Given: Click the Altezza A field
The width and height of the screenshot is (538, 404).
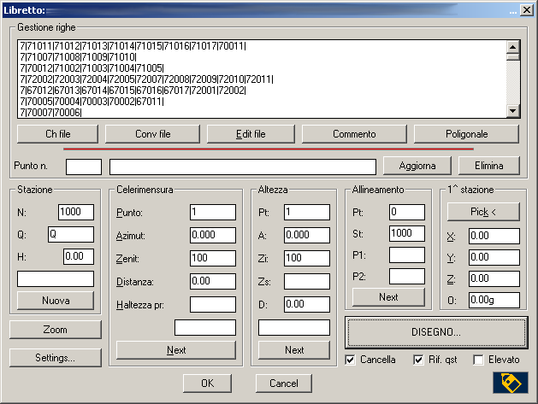Looking at the screenshot, I should coord(307,236).
